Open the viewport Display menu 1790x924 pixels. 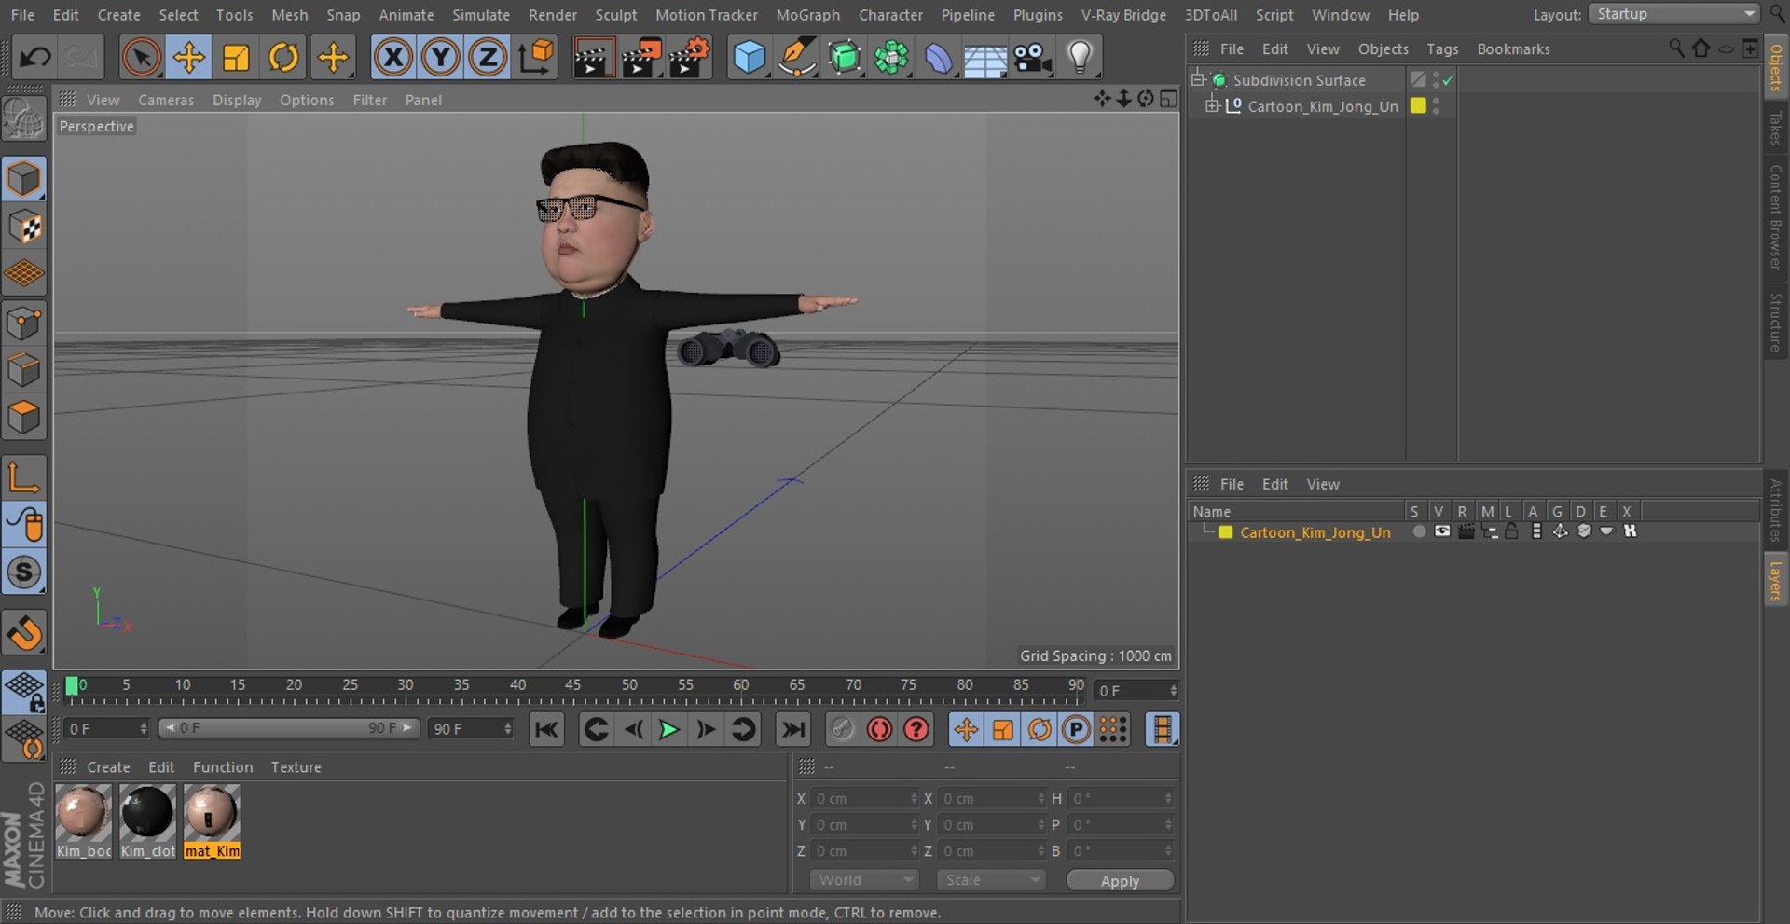click(x=237, y=100)
